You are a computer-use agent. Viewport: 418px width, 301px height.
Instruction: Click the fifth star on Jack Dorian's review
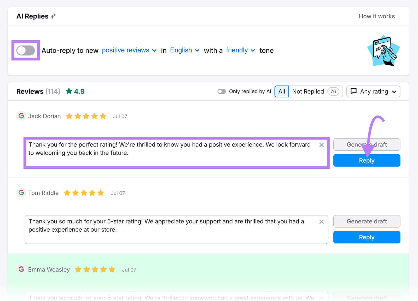coord(103,116)
